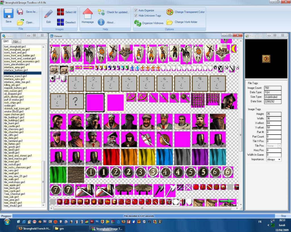The image size is (291, 232).
Task: Select the orange flag cloth image
Action: [x=129, y=157]
